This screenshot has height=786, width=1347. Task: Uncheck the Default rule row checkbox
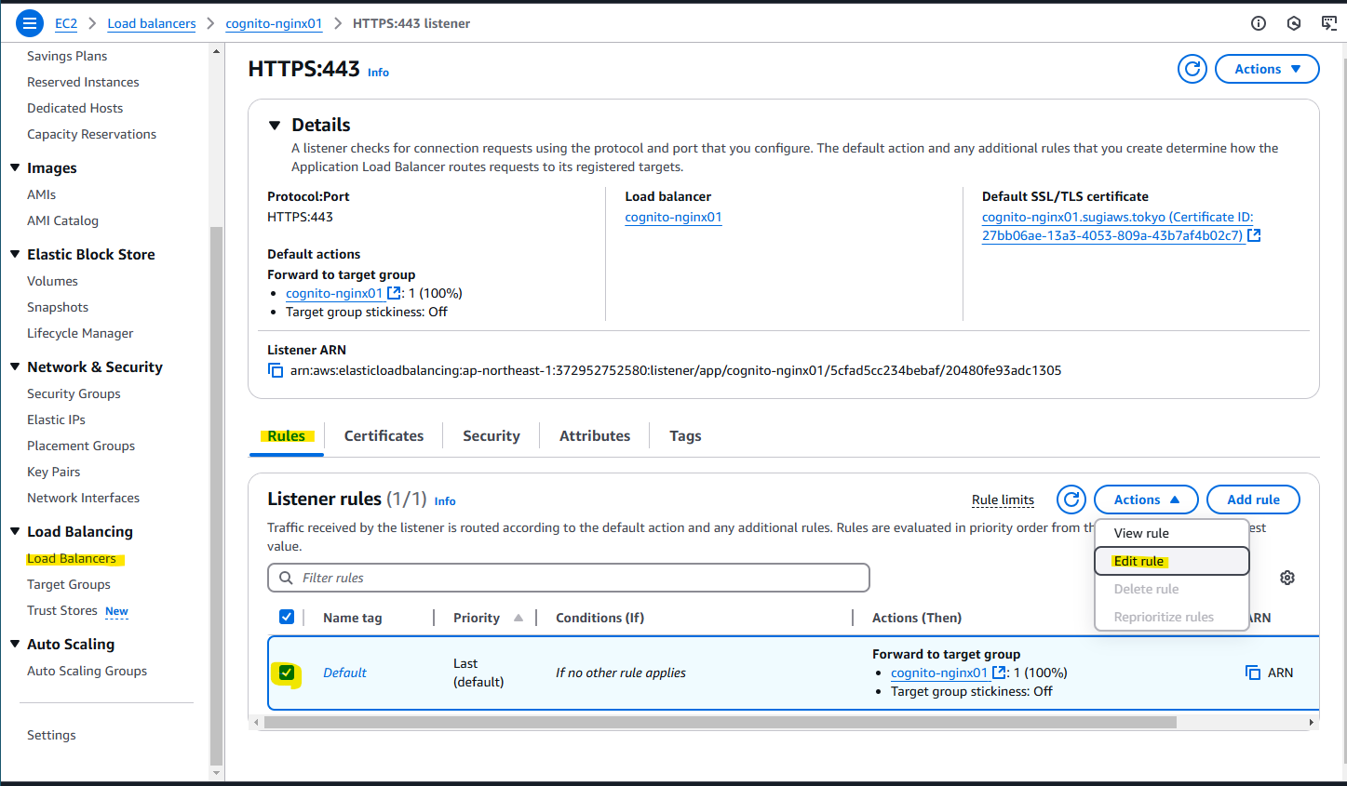(287, 673)
